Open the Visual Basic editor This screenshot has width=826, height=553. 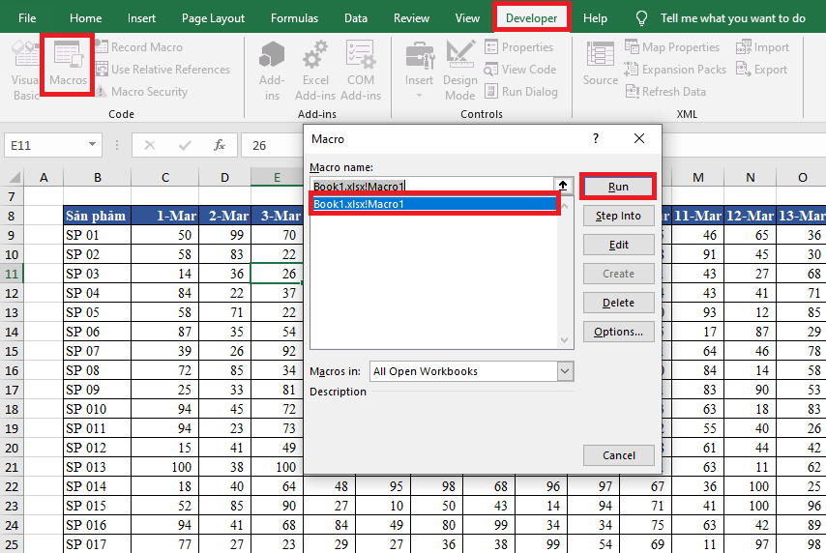pyautogui.click(x=25, y=70)
